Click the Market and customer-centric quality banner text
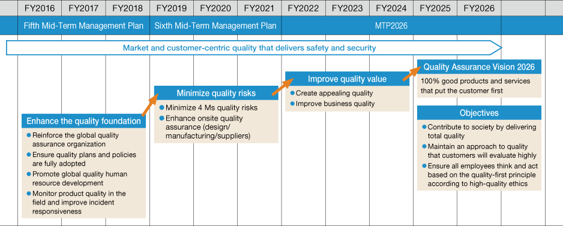This screenshot has height=226, width=563. coord(249,48)
